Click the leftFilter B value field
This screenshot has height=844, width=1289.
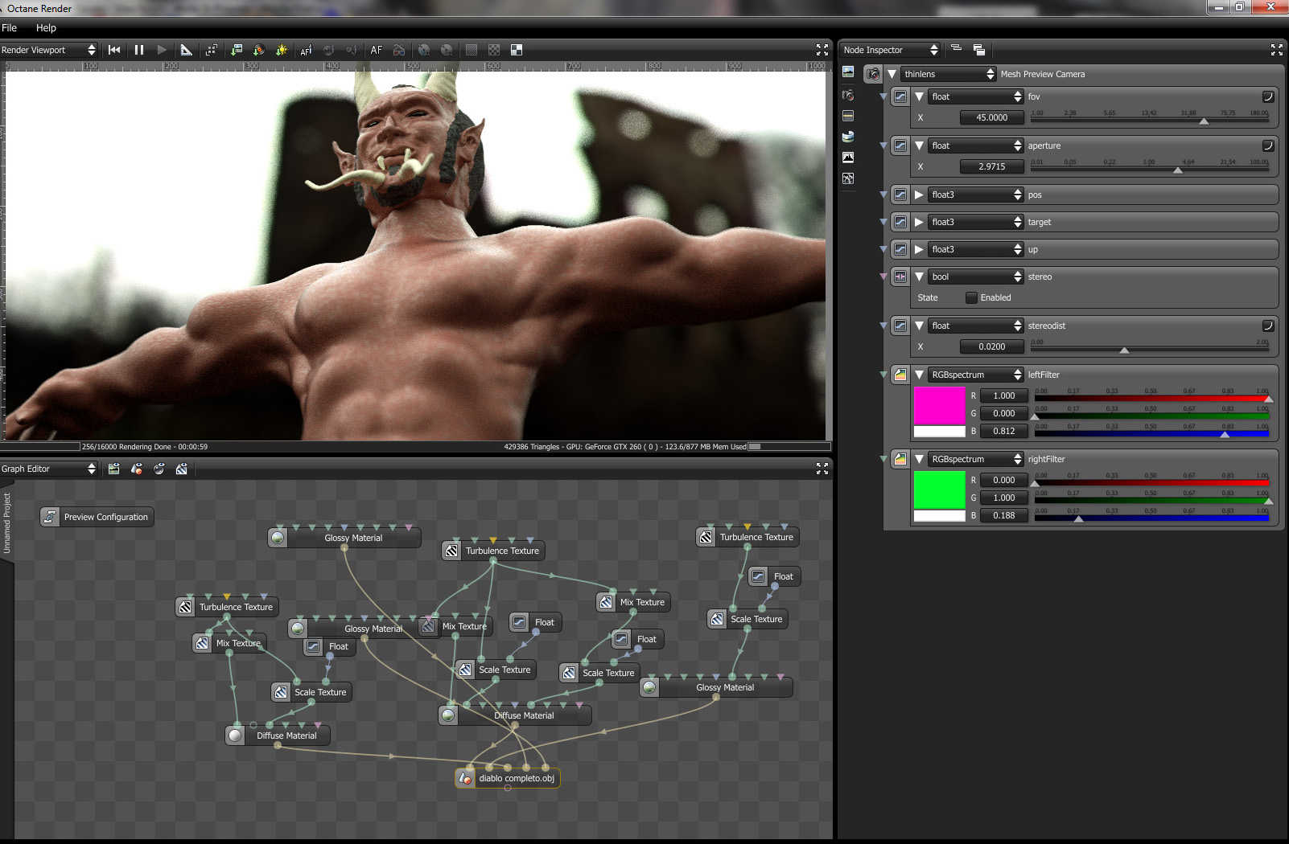click(1004, 431)
